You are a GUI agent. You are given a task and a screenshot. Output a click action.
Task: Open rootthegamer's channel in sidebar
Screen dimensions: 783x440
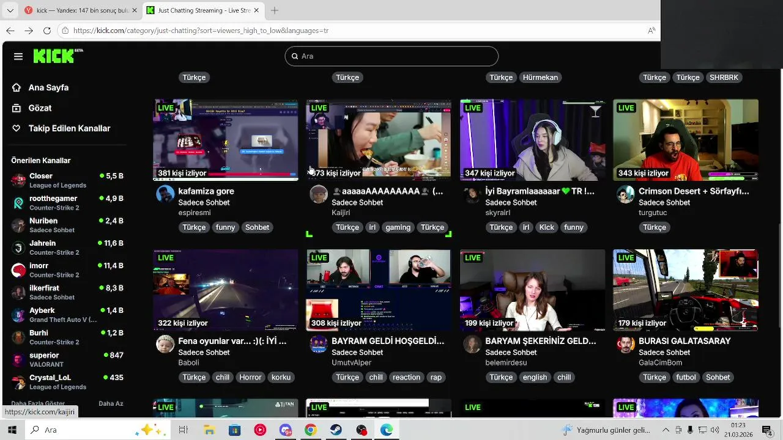point(67,203)
